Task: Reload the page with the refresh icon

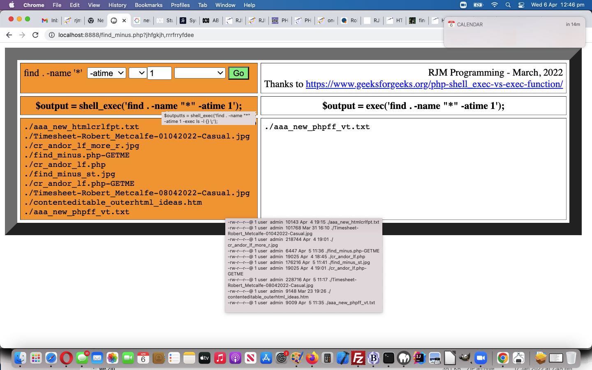Action: (x=35, y=35)
